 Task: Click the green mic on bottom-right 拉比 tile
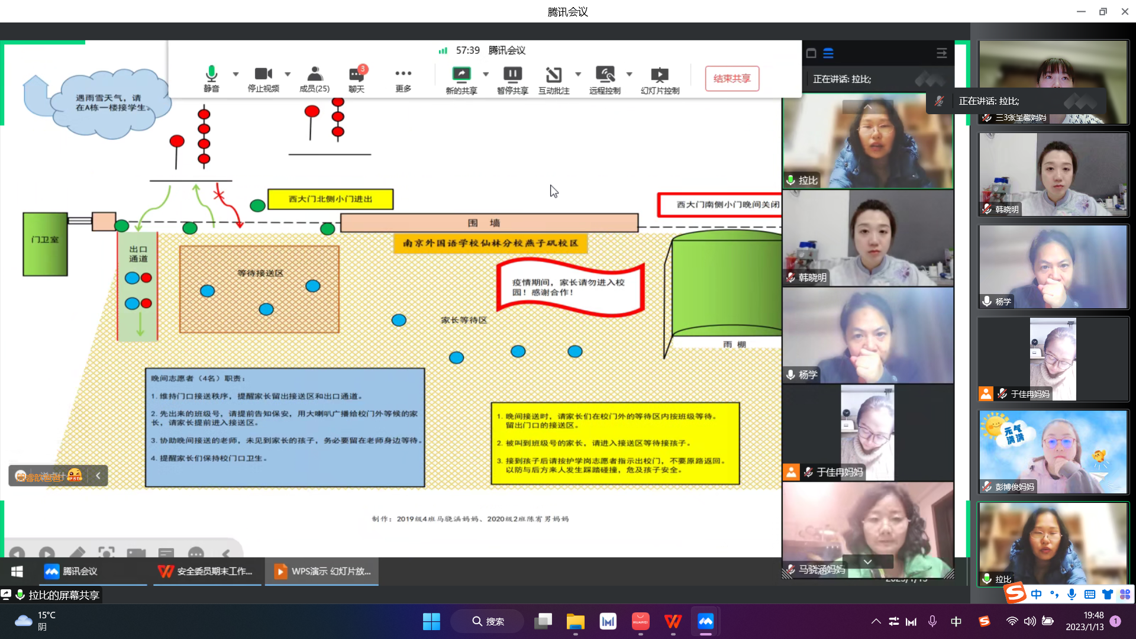click(x=987, y=579)
